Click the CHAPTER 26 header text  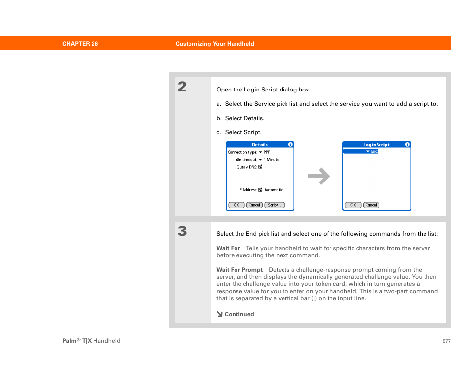(x=80, y=44)
